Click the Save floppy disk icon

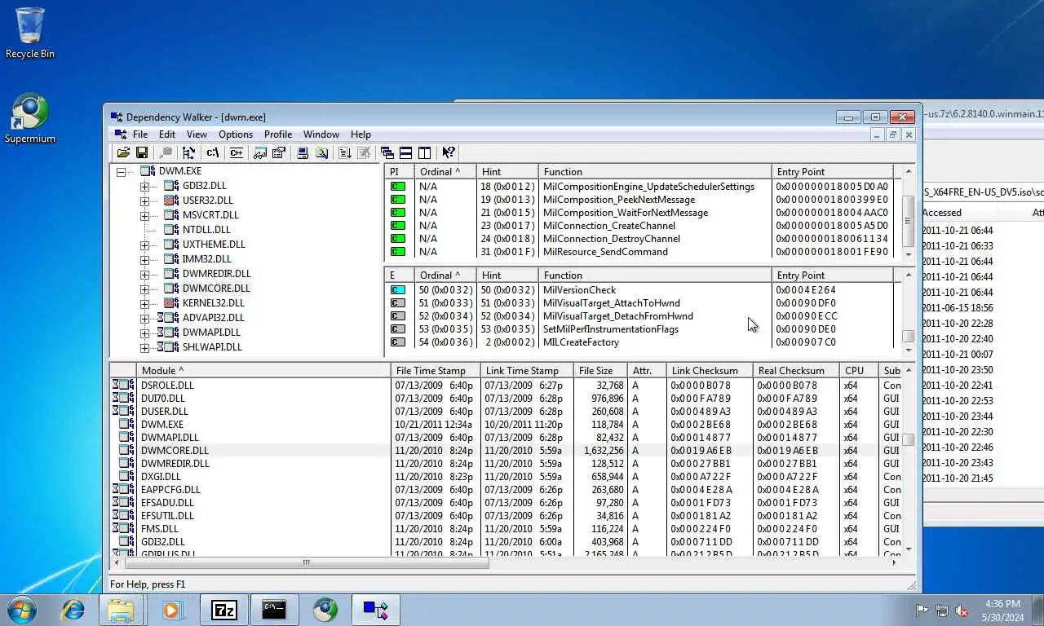pyautogui.click(x=142, y=152)
